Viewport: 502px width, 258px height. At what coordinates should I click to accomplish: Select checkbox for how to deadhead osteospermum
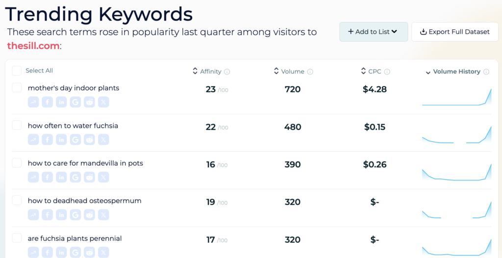pos(17,200)
